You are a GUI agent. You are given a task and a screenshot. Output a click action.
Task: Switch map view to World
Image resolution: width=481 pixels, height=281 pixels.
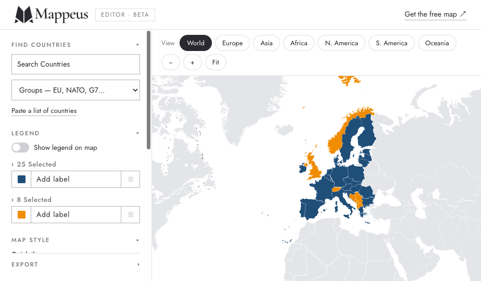coord(196,43)
